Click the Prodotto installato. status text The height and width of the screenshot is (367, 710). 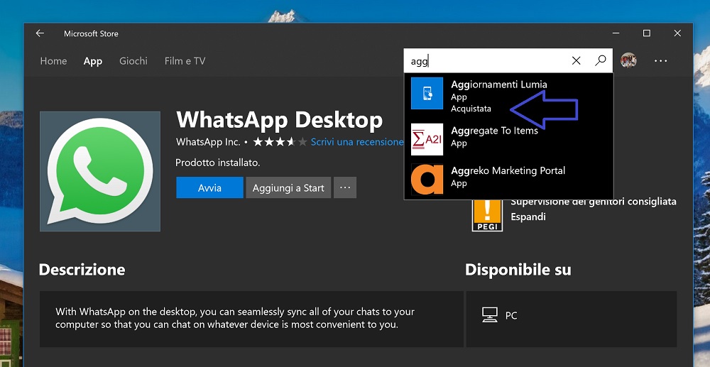(x=218, y=163)
